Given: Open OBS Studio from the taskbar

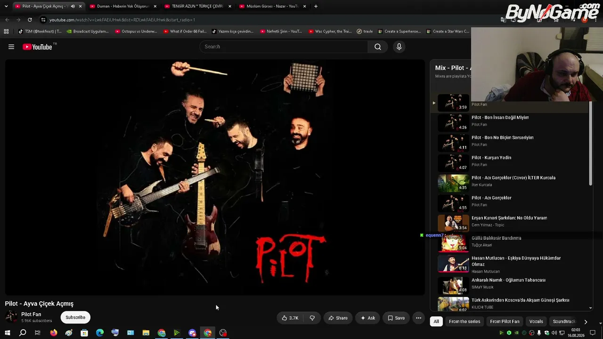Looking at the screenshot, I should pos(223,333).
